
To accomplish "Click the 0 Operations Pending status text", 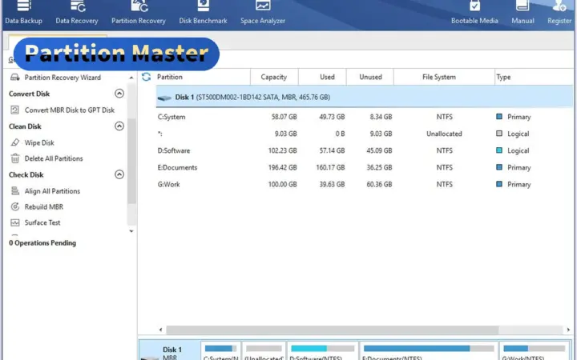I will tap(42, 243).
